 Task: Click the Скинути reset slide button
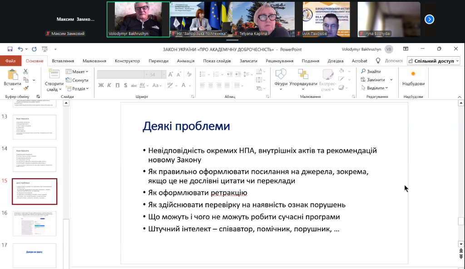77,80
